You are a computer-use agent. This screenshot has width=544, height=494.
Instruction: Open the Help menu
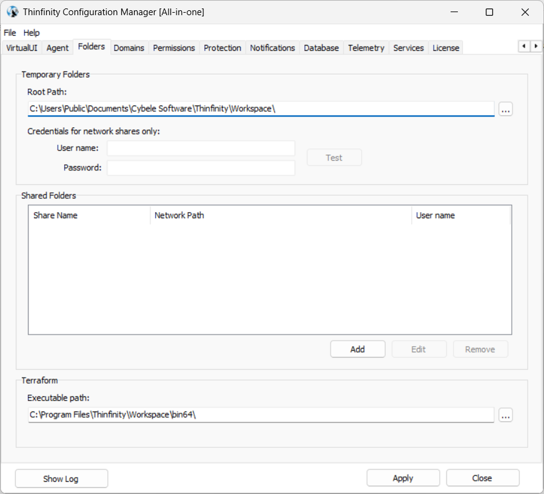31,33
